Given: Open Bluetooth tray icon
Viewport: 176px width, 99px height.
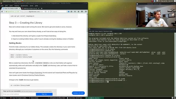Looking at the screenshot, I should click(155, 1).
